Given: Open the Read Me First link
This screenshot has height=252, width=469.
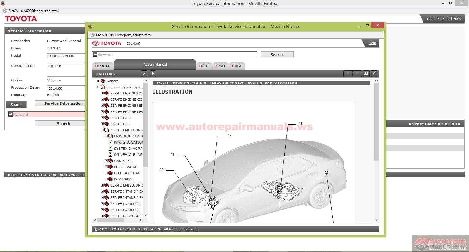Looking at the screenshot, I should (x=438, y=19).
